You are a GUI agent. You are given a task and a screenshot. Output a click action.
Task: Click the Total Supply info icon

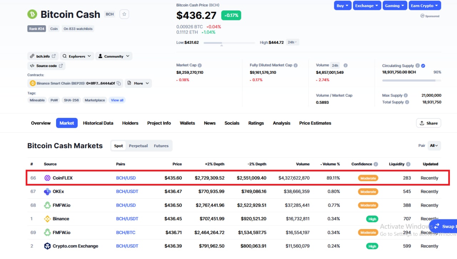point(407,102)
